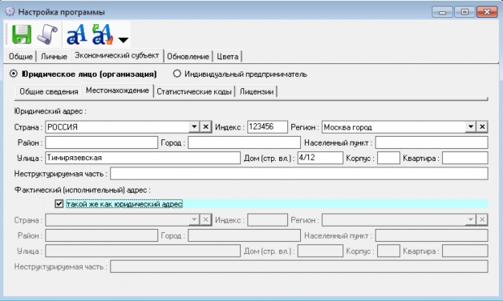This screenshot has height=301, width=503.
Task: Click the Регион combo box text Москва город
Action: (347, 127)
